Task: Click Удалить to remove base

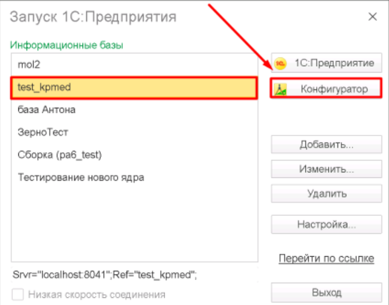Action: point(326,194)
